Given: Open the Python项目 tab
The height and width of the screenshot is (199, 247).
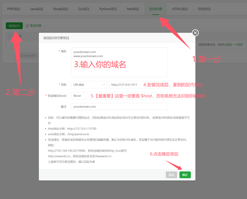Looking at the screenshot, I should pyautogui.click(x=108, y=9).
